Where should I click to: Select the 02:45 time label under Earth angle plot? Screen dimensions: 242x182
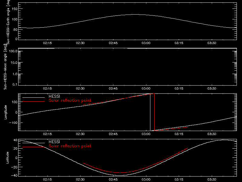[113, 43]
